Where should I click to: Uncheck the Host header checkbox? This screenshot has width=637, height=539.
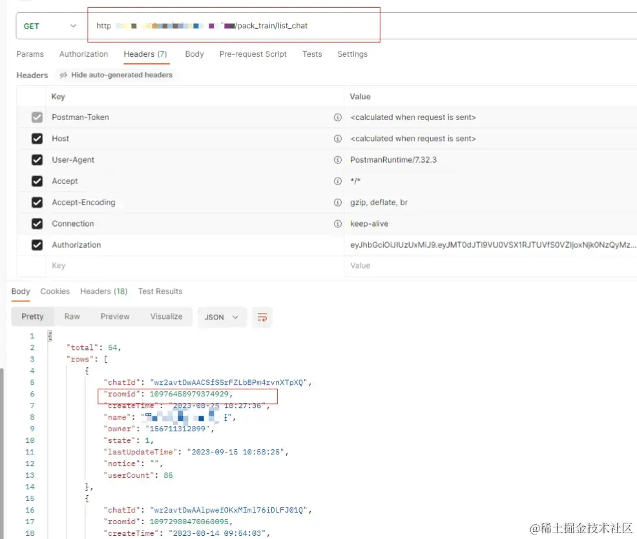point(37,138)
